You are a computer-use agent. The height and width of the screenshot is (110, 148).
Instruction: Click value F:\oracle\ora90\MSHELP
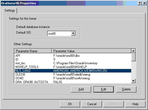(x=70, y=67)
